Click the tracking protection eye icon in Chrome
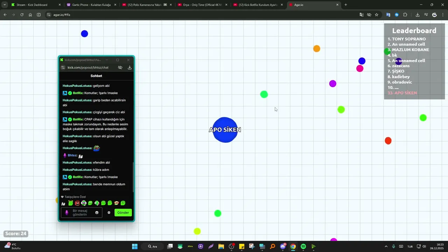The image size is (448, 252). (x=369, y=15)
